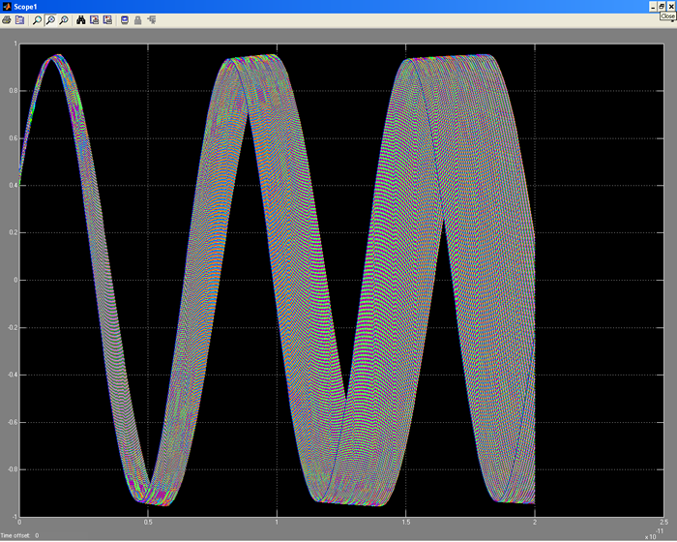This screenshot has height=542, width=677.
Task: Select the Zoom X-axis tool
Action: click(50, 19)
